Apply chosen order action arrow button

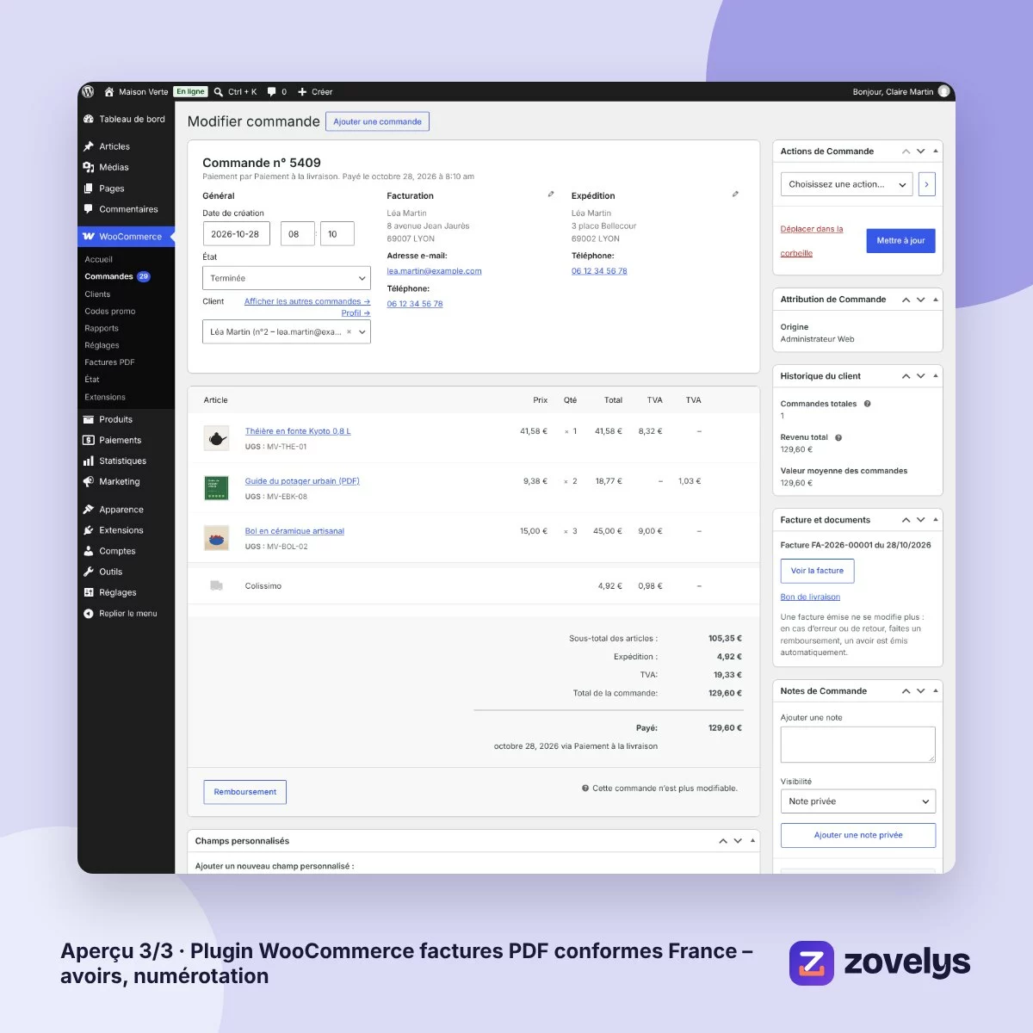pos(926,184)
